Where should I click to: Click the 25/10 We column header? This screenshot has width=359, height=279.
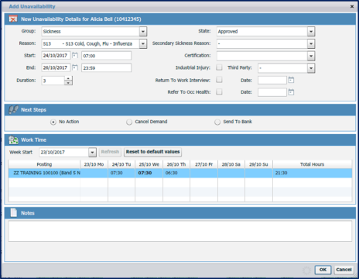click(149, 164)
